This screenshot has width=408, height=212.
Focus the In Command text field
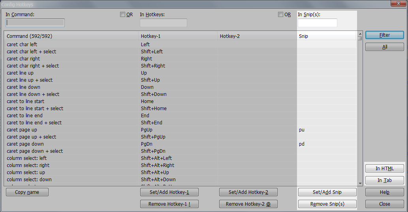pyautogui.click(x=35, y=23)
